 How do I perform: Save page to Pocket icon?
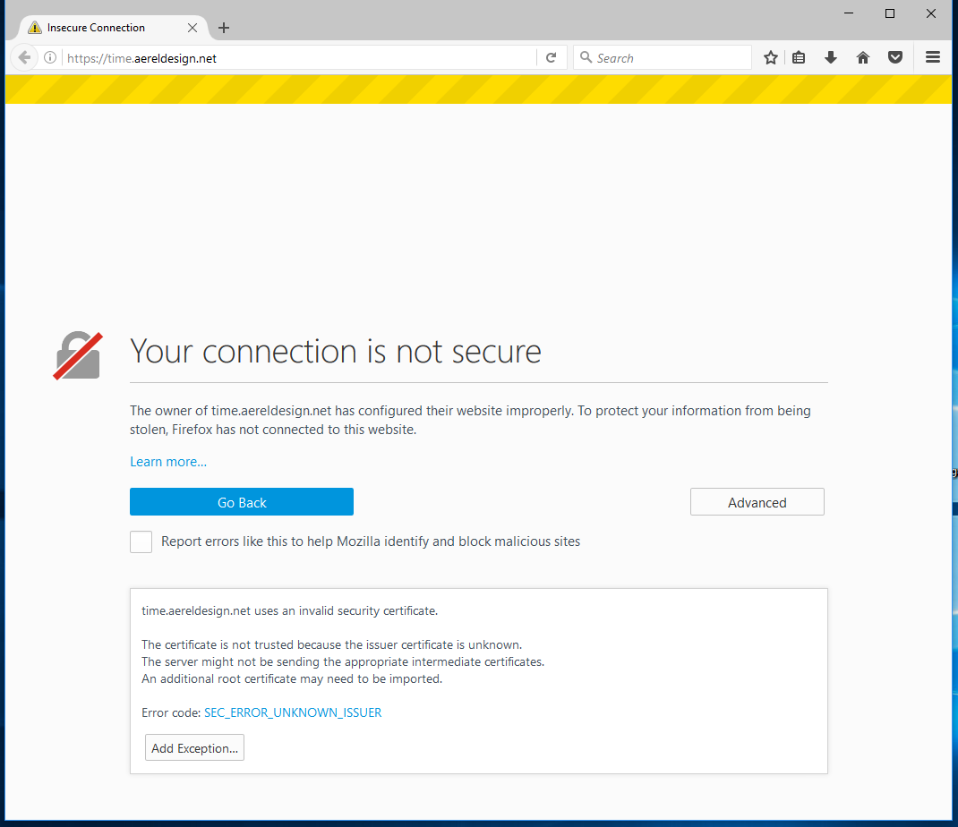point(894,58)
